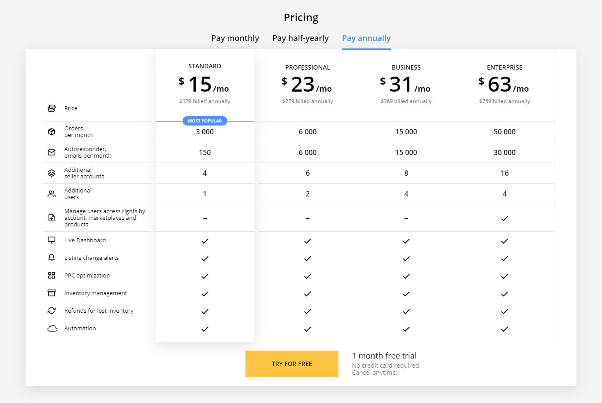Click the Professional 2 additional users value

coord(308,194)
